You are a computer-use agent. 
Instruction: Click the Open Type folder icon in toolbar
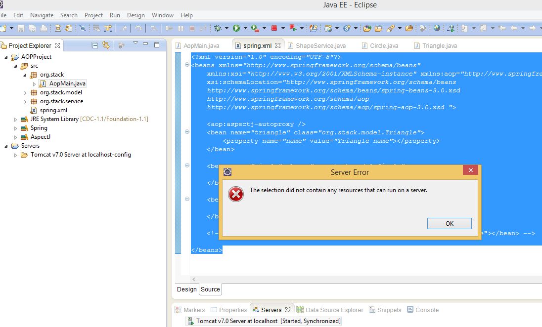point(367,28)
